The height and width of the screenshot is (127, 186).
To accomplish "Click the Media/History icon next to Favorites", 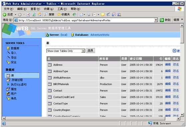I will coord(74,15).
